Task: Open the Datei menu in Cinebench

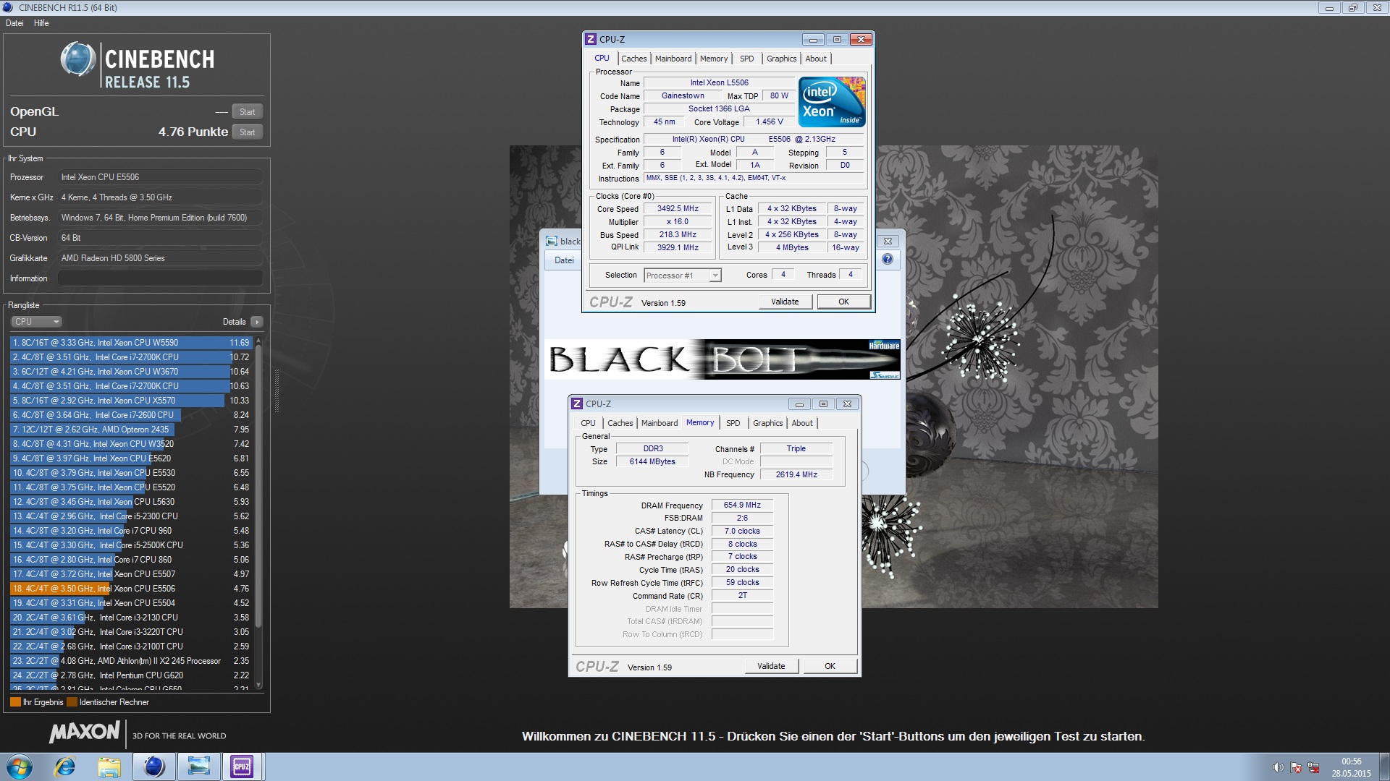Action: click(x=14, y=23)
